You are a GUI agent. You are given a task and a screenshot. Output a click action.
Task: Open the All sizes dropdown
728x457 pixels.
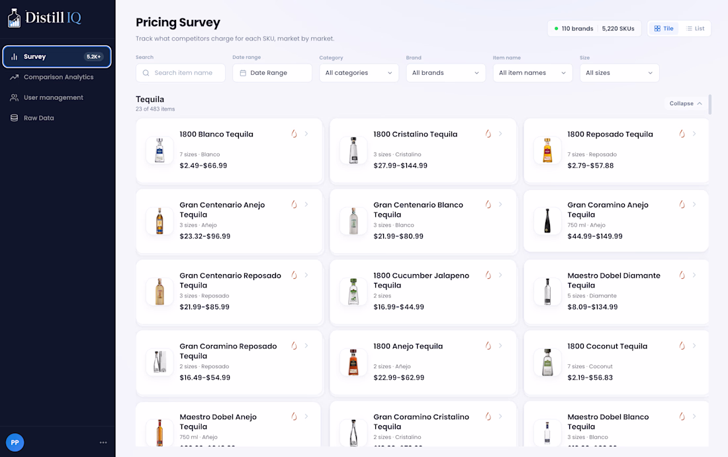[619, 73]
